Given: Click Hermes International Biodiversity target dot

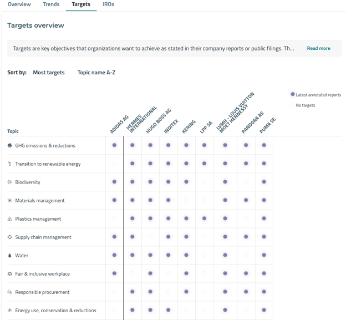Looking at the screenshot, I should coord(133,182).
